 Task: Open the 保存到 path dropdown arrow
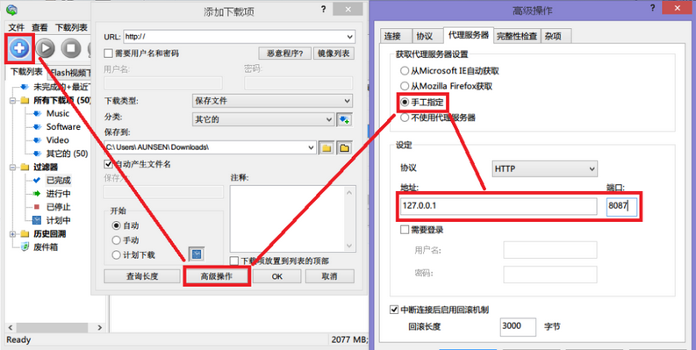tap(312, 147)
